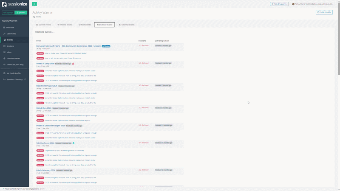
Task: Select the Declined events tab
Action: [105, 25]
